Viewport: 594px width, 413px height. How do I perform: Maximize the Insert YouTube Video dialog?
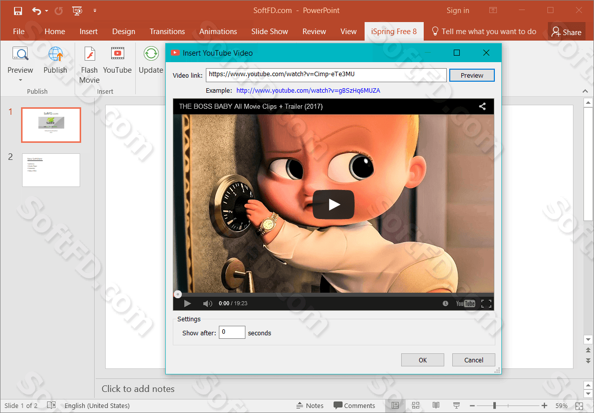coord(457,53)
